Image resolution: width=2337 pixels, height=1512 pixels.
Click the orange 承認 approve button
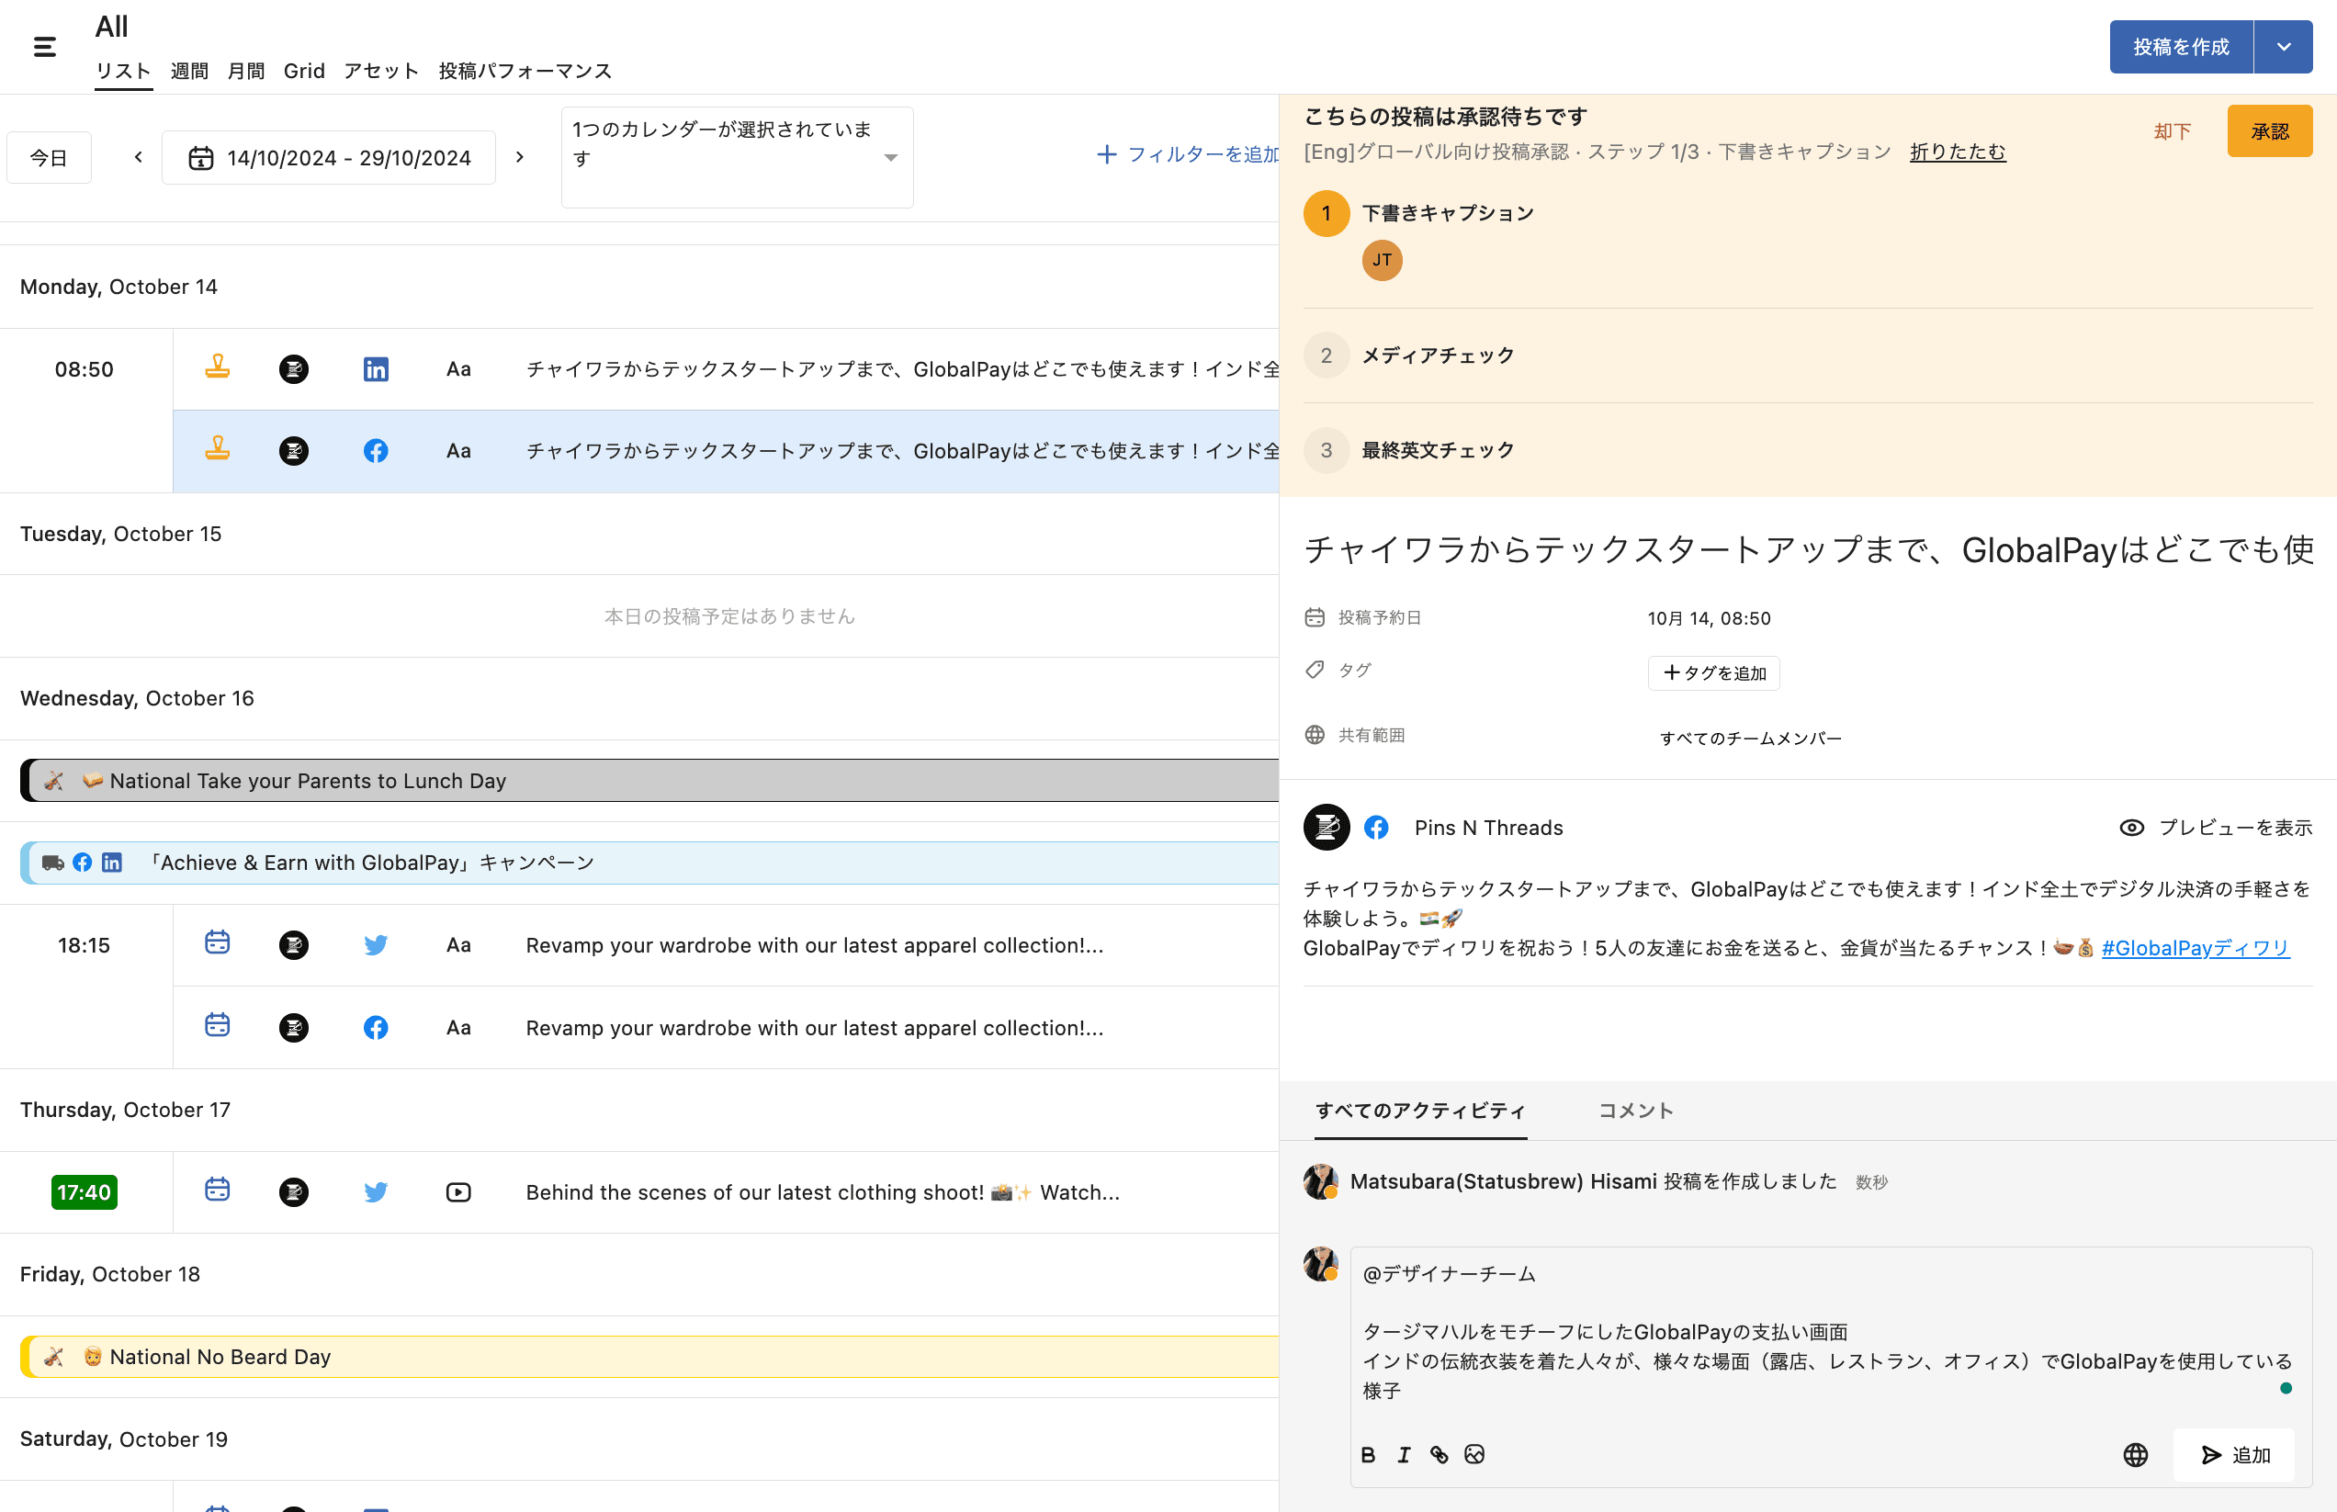[x=2268, y=131]
